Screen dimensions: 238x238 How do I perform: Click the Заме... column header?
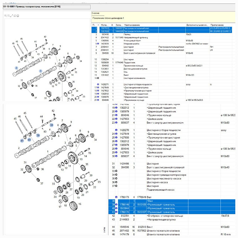click(119, 25)
